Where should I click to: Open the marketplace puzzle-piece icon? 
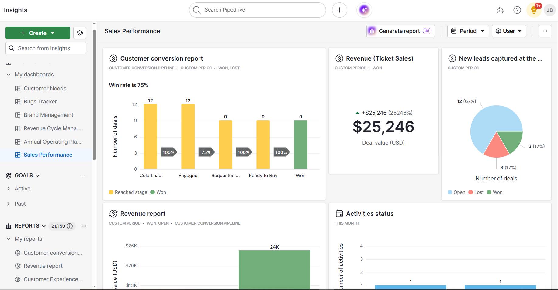pyautogui.click(x=501, y=10)
